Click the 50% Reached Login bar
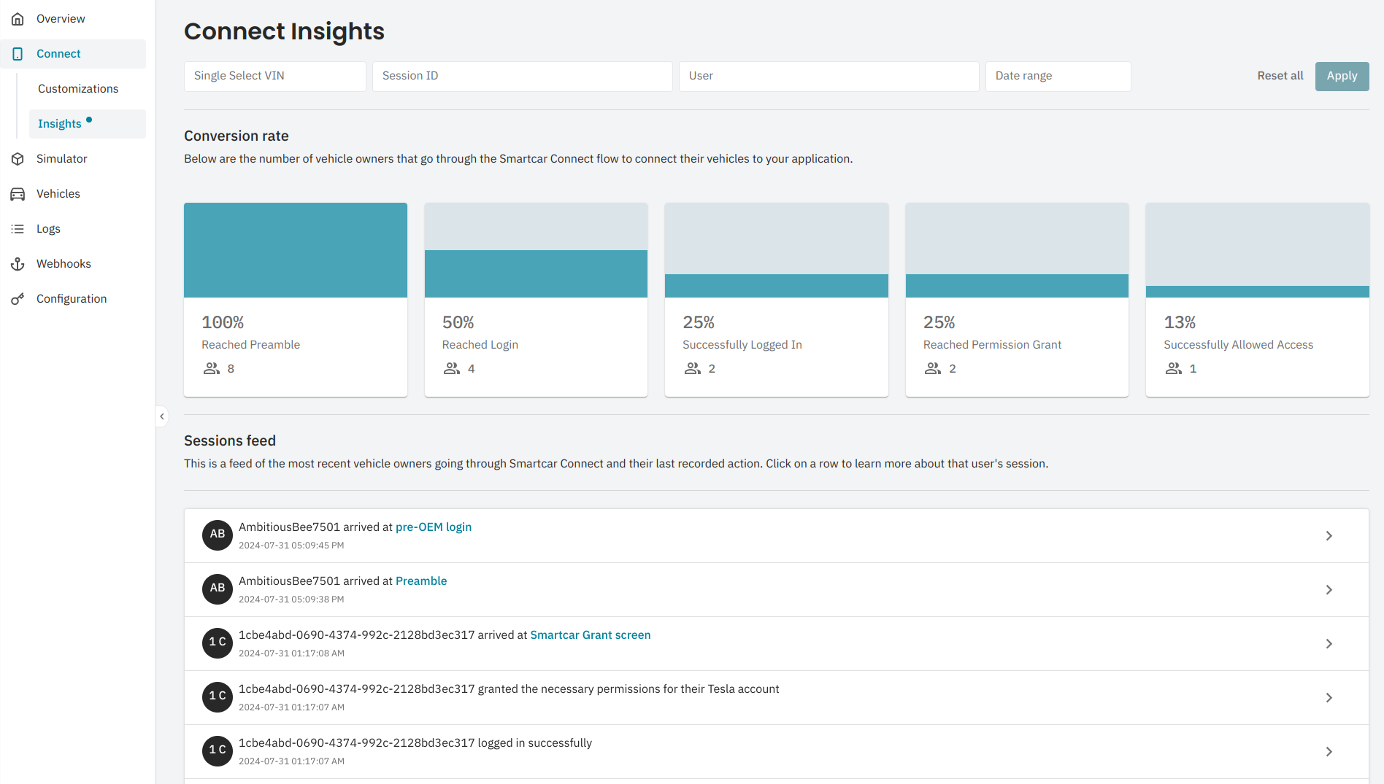 click(536, 273)
